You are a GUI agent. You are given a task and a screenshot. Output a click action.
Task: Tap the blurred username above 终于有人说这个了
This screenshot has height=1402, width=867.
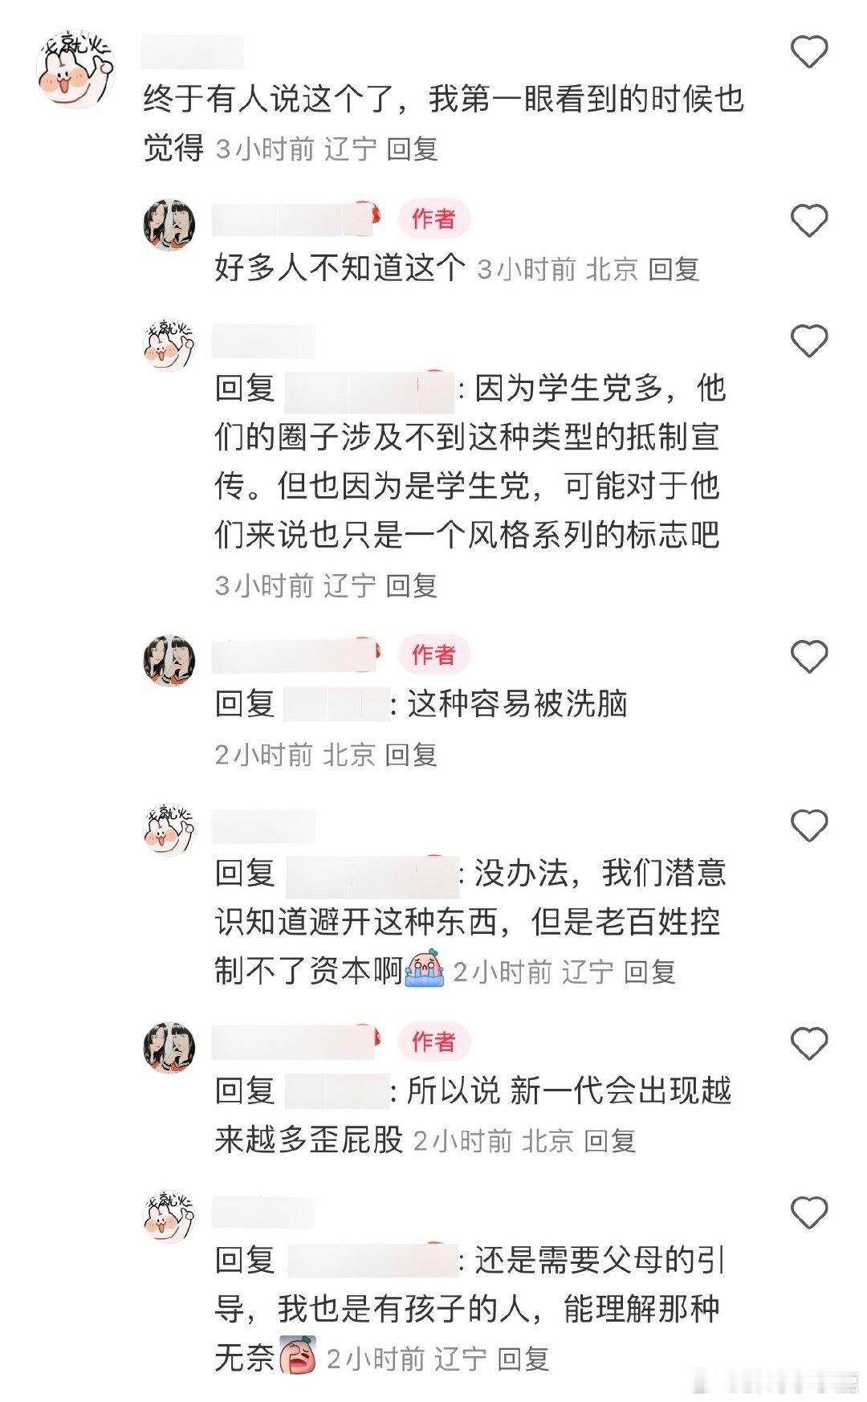pos(193,52)
